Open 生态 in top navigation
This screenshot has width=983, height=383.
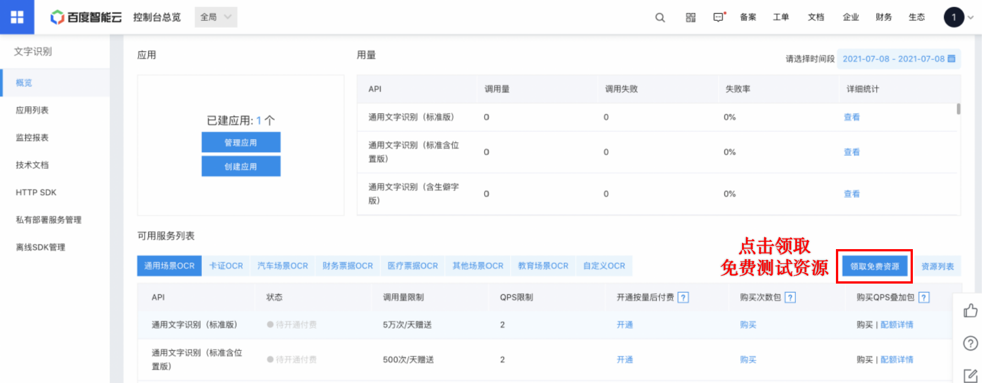click(917, 18)
